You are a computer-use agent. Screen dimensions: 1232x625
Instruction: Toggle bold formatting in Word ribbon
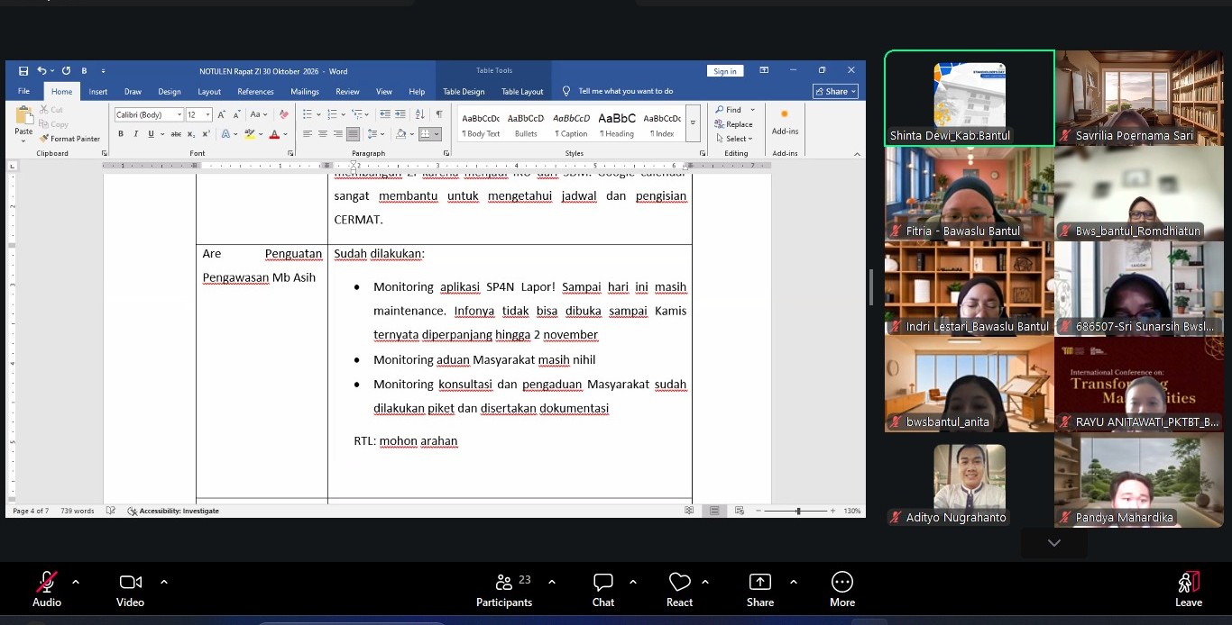click(121, 134)
